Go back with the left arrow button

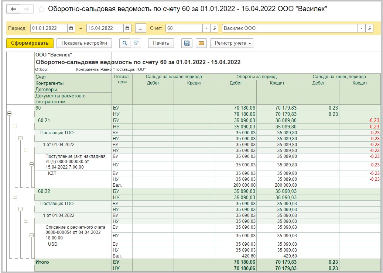pos(13,9)
